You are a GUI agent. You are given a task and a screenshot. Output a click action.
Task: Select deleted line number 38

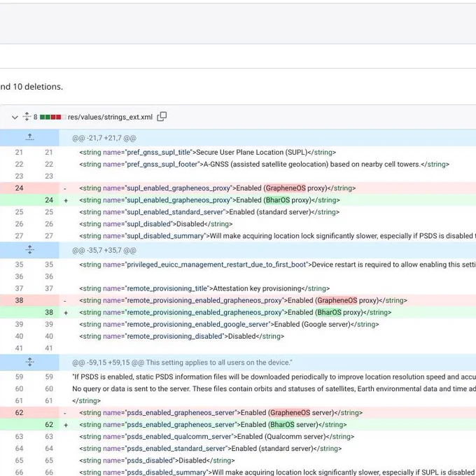pyautogui.click(x=19, y=300)
